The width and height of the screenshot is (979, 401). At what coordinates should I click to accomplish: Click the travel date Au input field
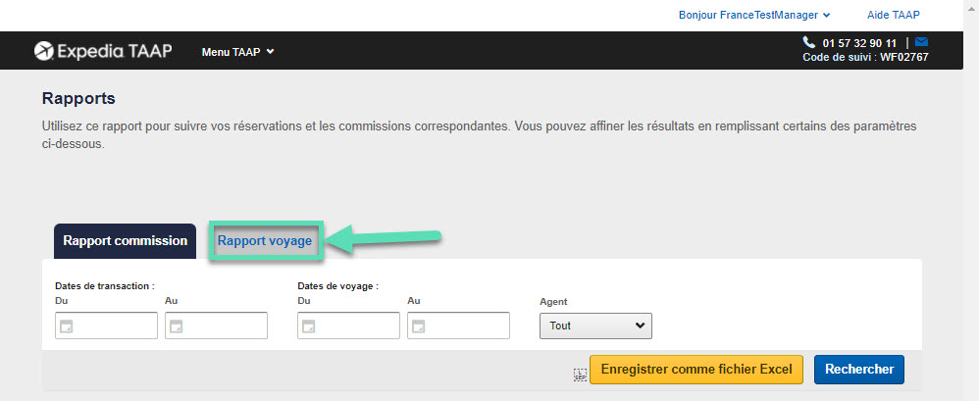[x=458, y=326]
